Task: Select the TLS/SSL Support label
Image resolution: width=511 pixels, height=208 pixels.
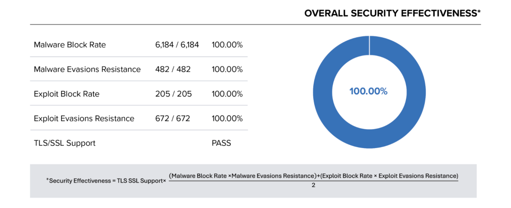Action: click(x=64, y=143)
